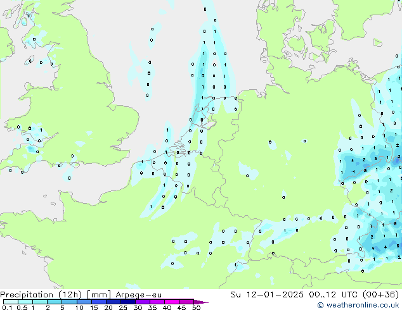
Task: Click the 'Arpege-eu' model name
Action: click(x=139, y=295)
